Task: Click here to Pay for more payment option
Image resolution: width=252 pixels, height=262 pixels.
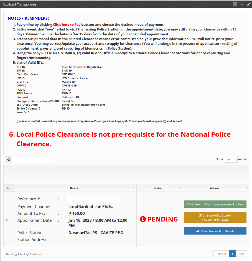Action: click(215, 204)
